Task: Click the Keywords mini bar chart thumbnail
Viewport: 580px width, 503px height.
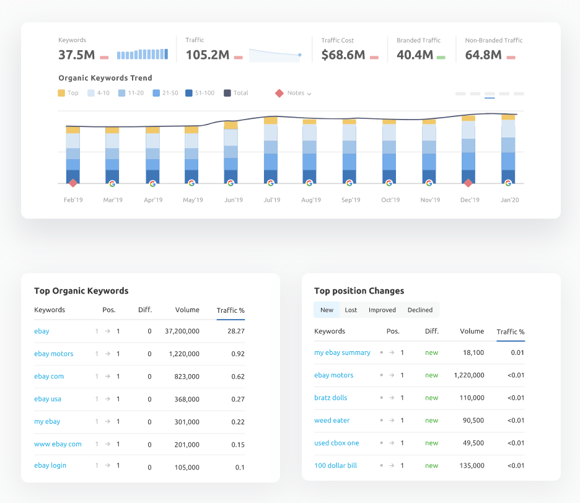Action: pyautogui.click(x=143, y=55)
